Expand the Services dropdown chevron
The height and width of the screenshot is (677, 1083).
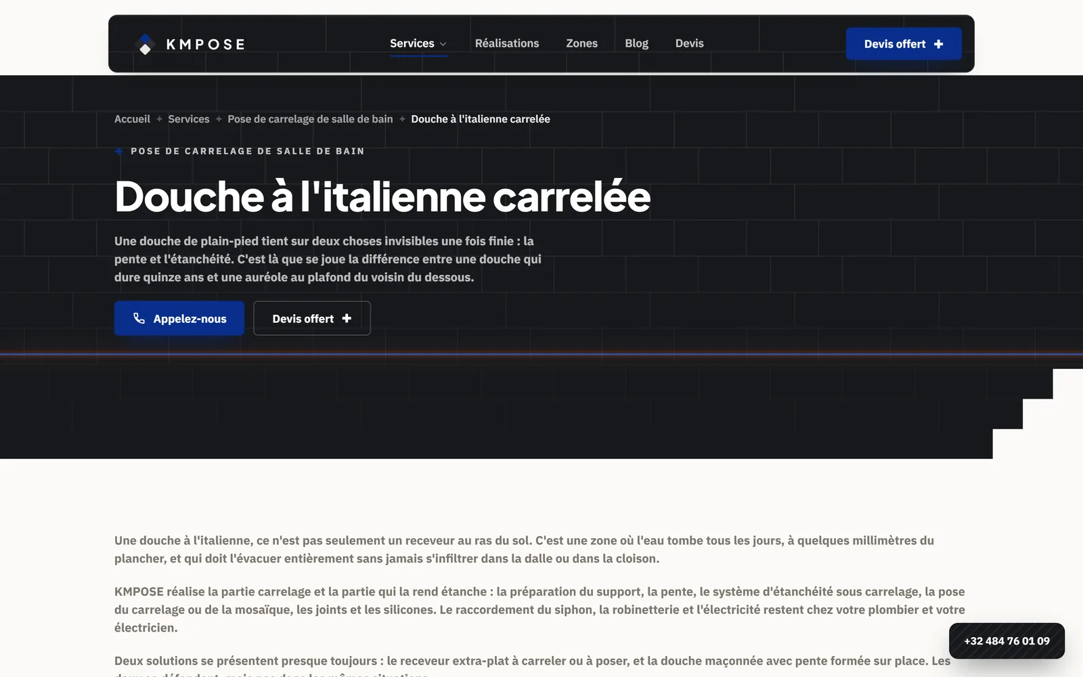tap(443, 44)
